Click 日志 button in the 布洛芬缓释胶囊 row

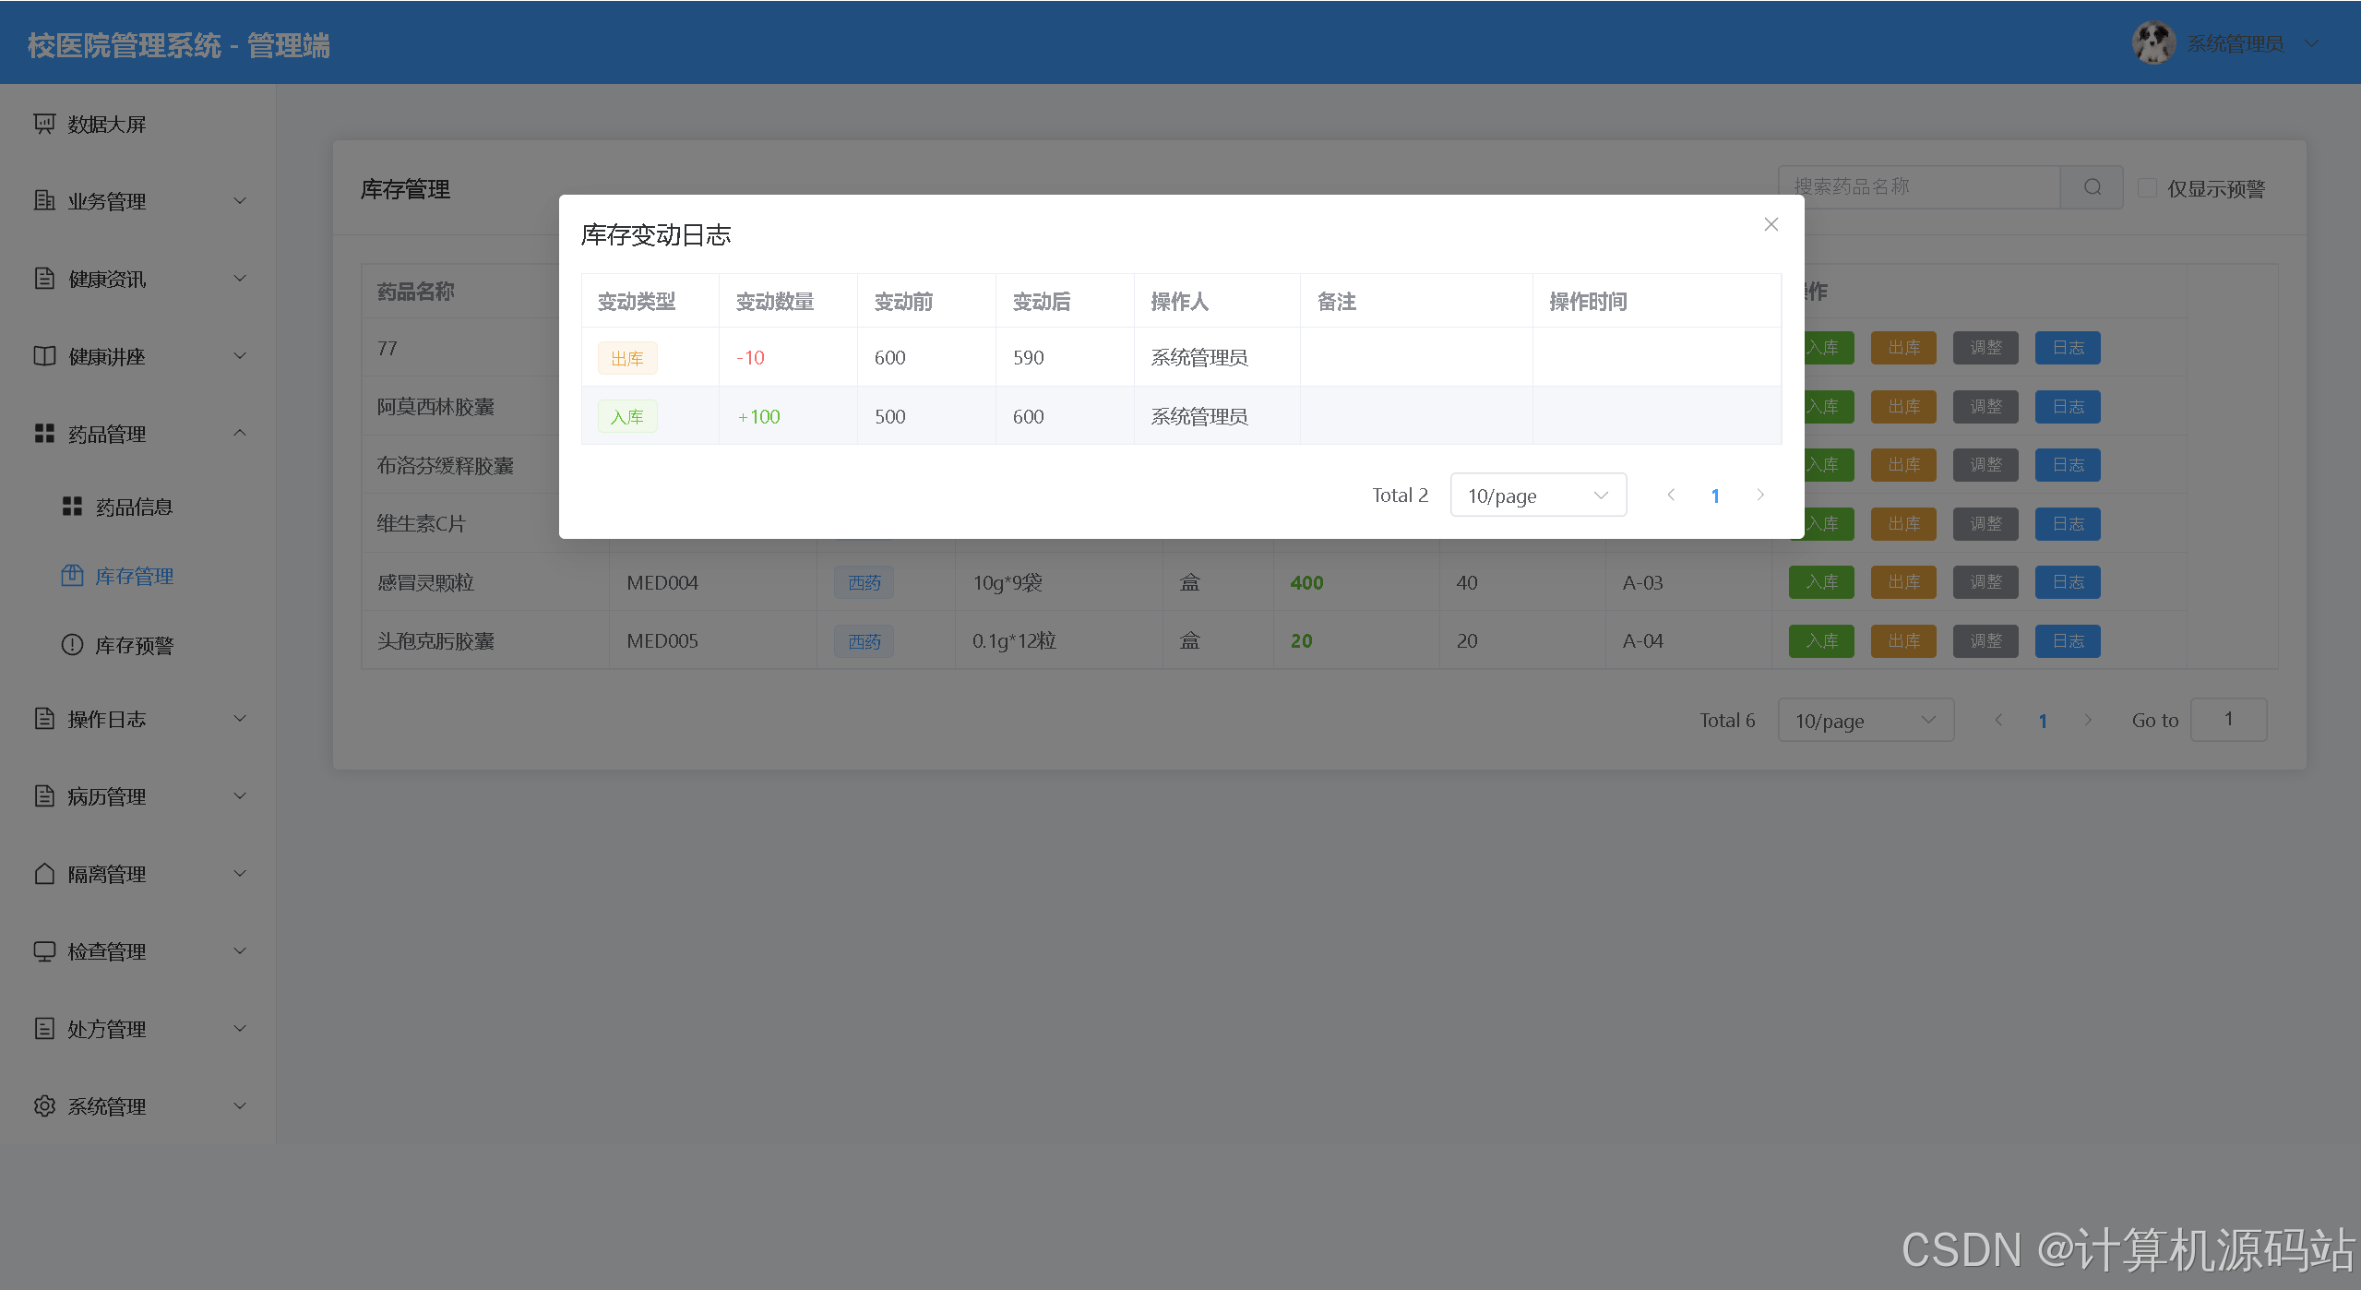[x=2068, y=465]
